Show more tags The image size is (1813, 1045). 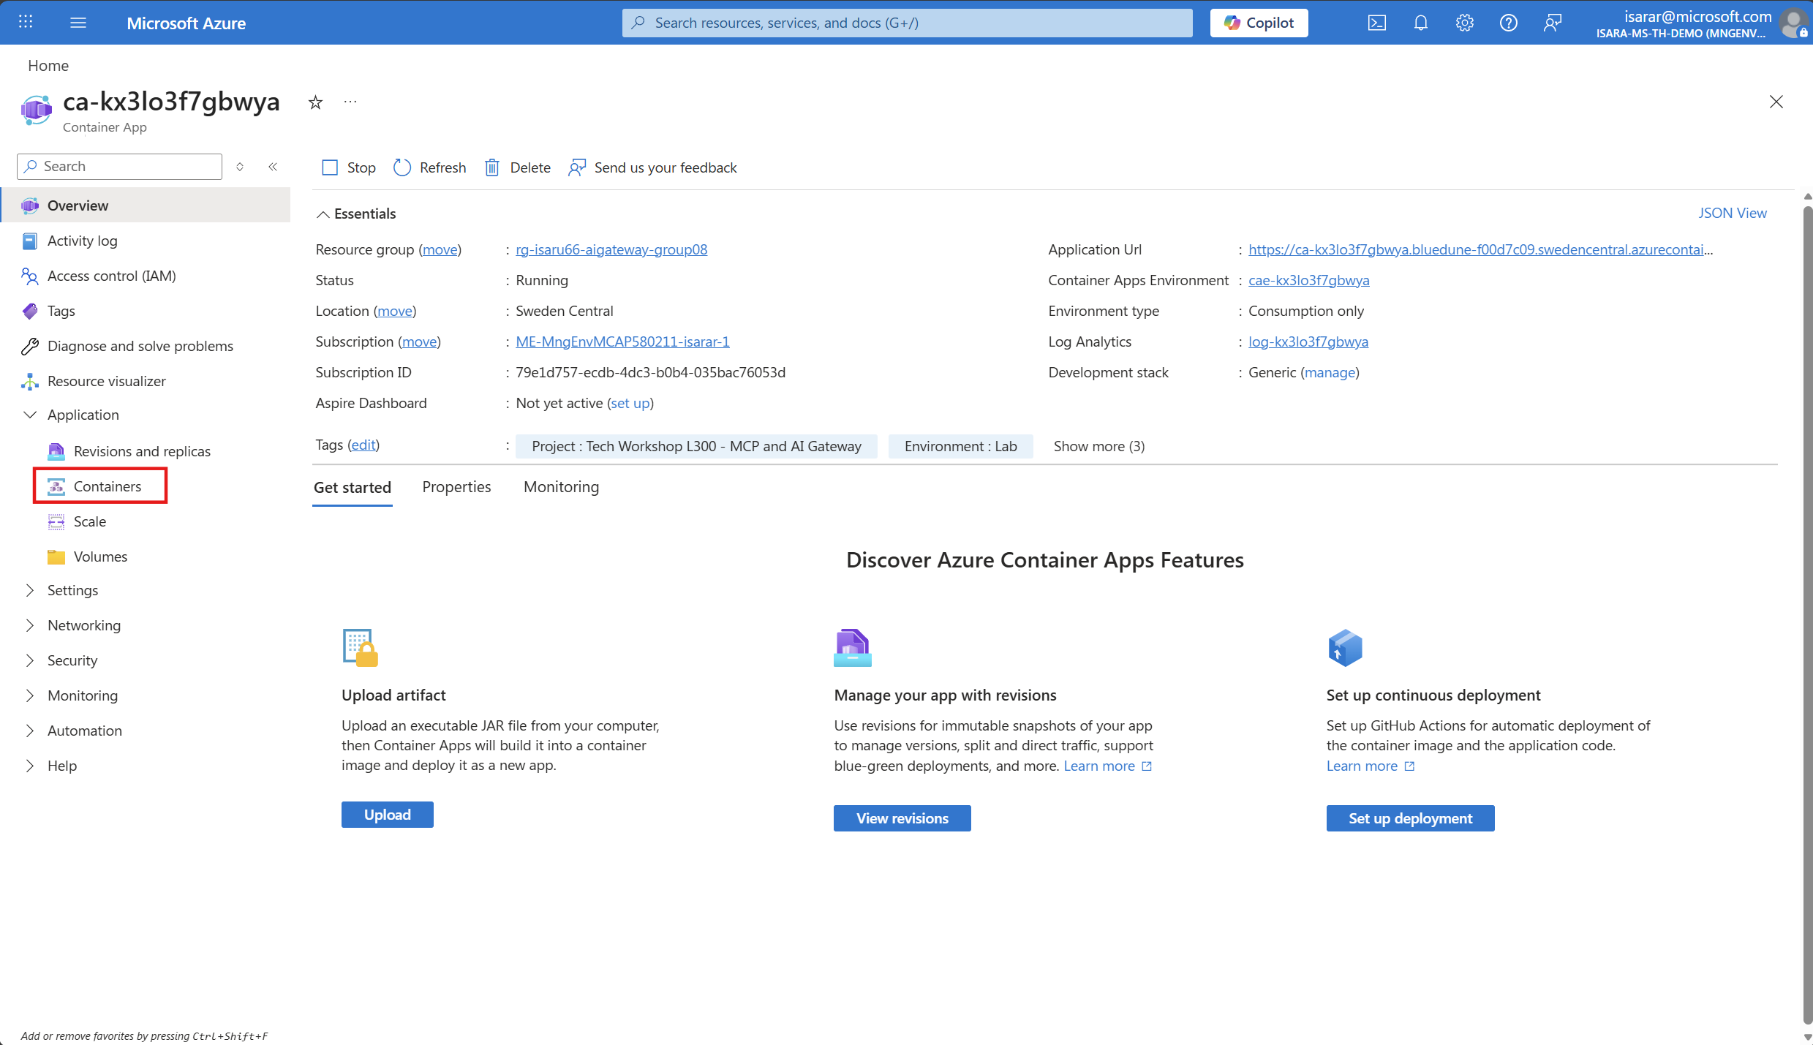click(x=1099, y=446)
